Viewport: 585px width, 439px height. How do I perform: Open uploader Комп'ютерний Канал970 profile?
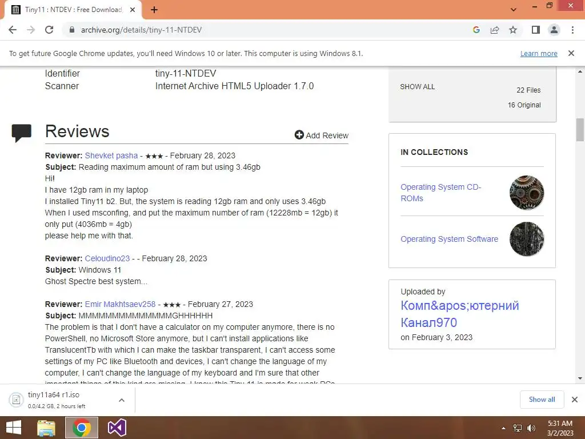coord(460,314)
